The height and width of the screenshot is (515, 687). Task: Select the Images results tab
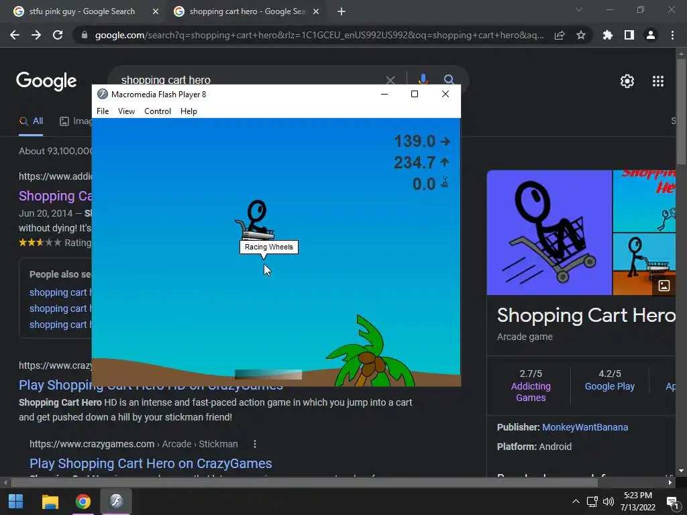(x=76, y=121)
